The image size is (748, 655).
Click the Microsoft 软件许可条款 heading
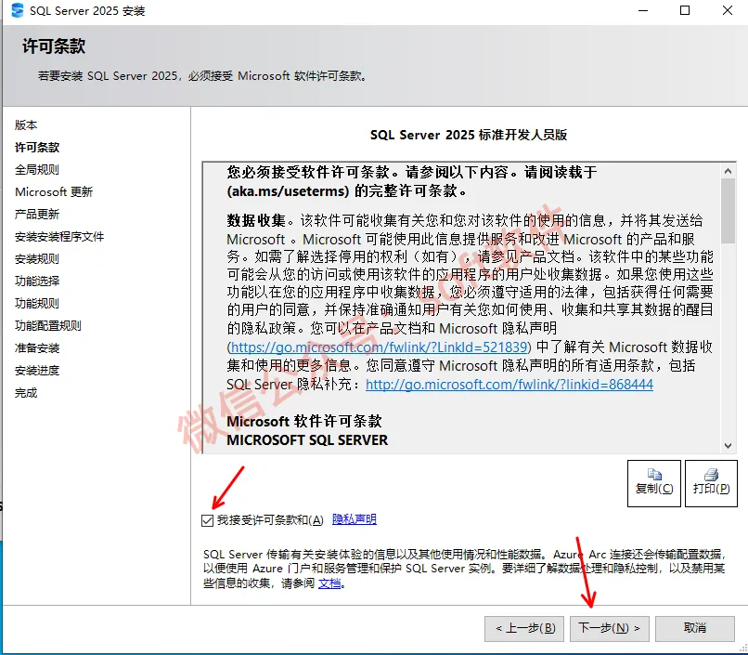[x=304, y=422]
